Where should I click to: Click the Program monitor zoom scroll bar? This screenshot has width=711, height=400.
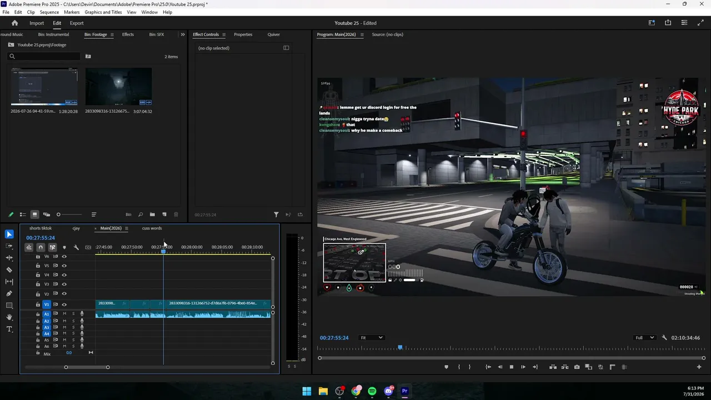coord(512,358)
